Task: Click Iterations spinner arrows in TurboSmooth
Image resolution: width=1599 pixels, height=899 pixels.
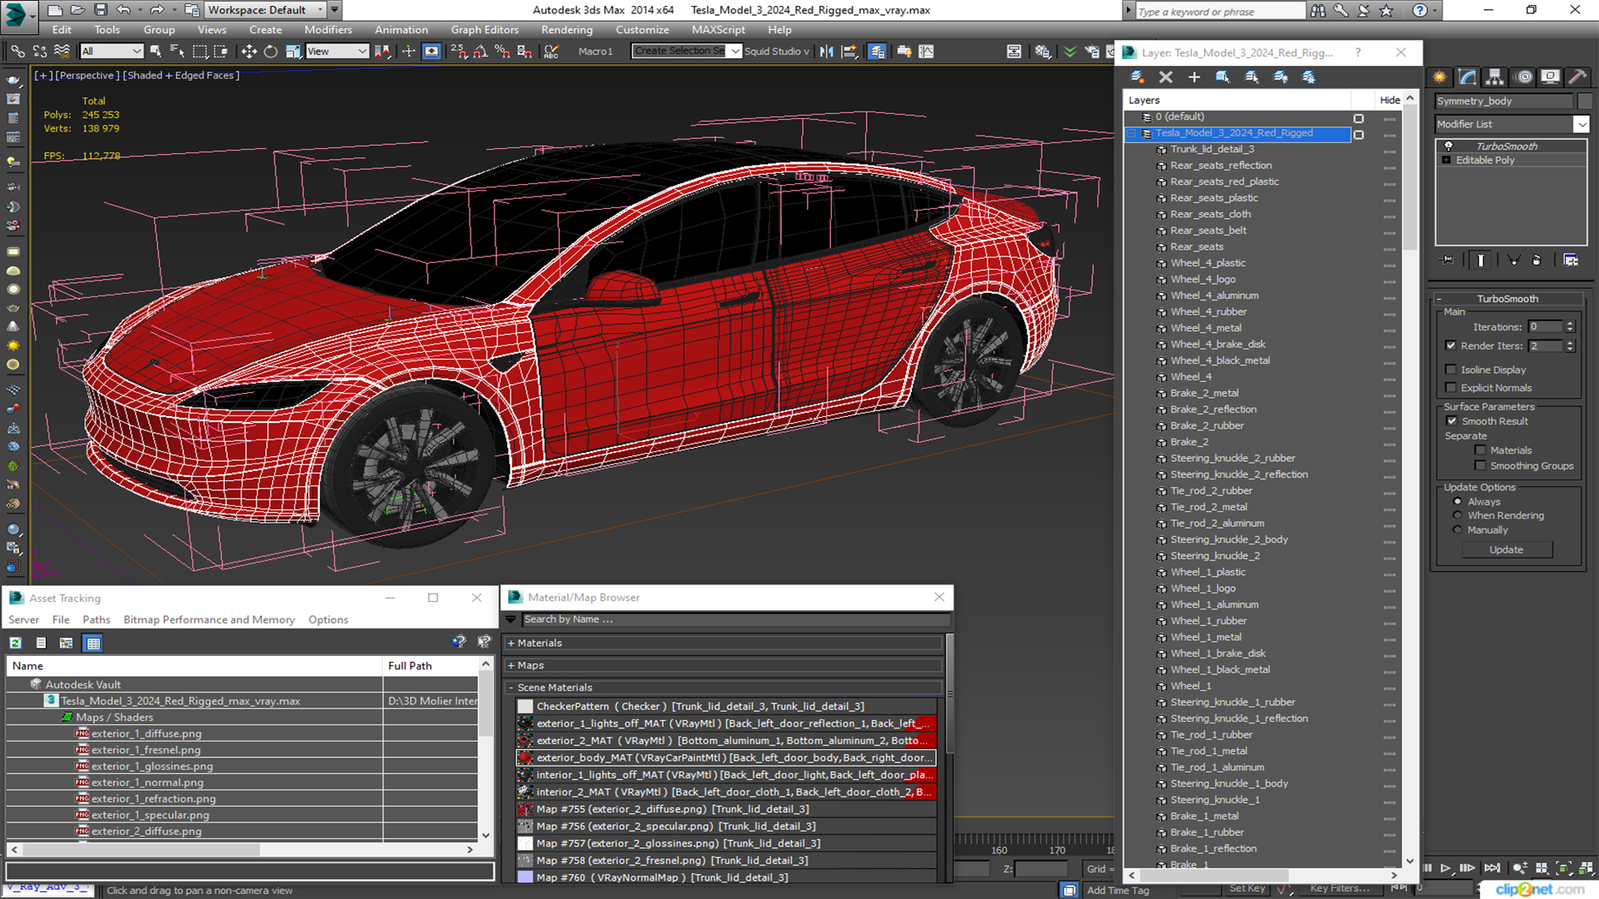Action: click(x=1570, y=327)
